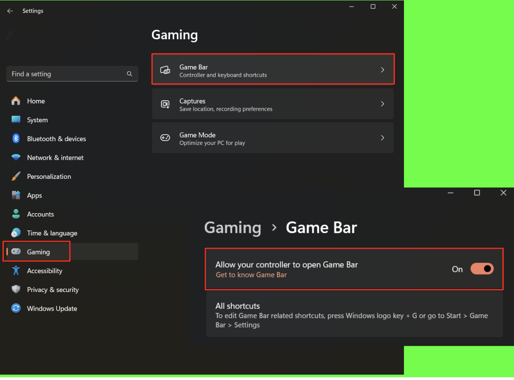Click the 'On' toggle status label

coord(457,269)
